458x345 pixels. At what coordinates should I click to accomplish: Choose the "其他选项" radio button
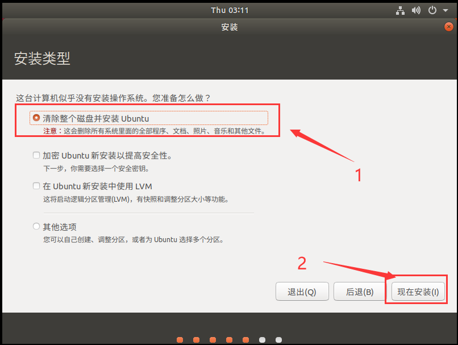coord(36,226)
